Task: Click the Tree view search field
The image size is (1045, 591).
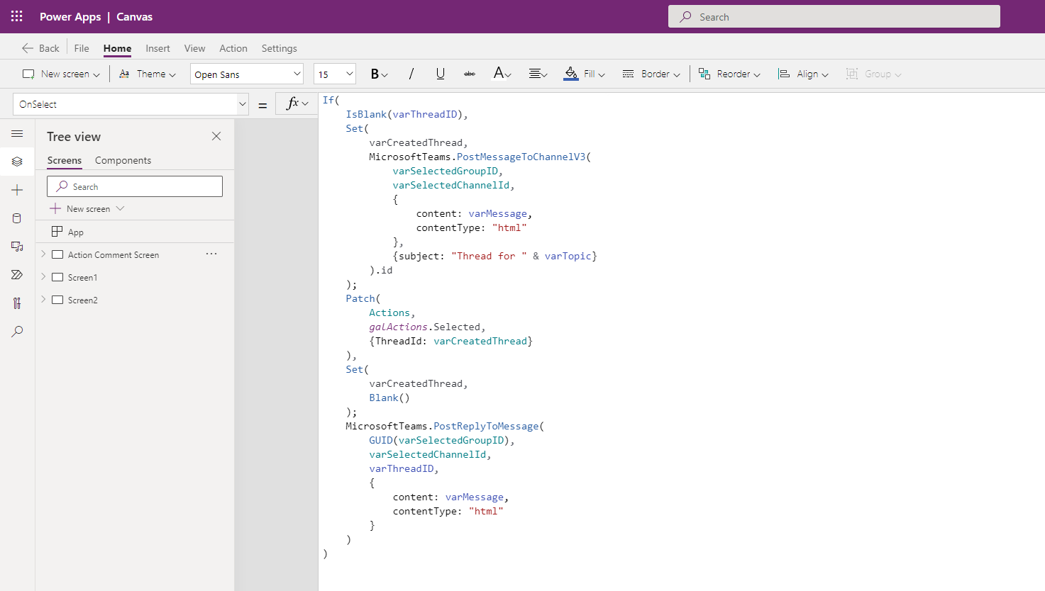Action: 135,186
